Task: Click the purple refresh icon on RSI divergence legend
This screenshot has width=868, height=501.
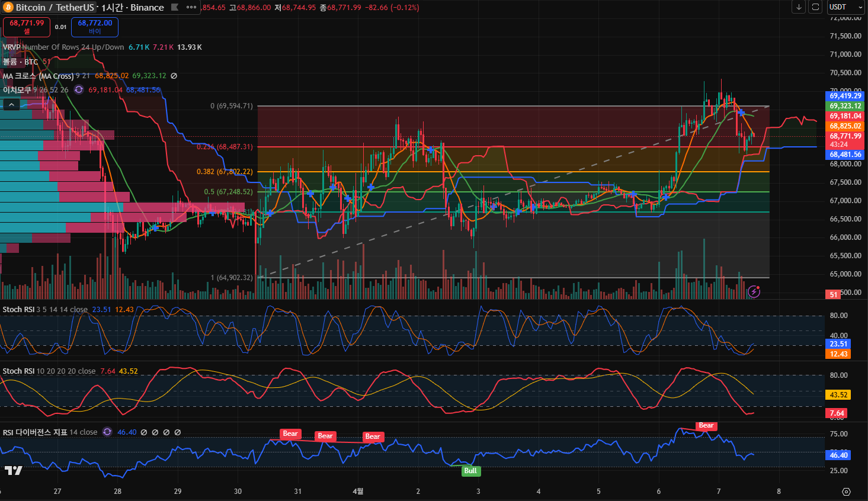Action: tap(107, 432)
